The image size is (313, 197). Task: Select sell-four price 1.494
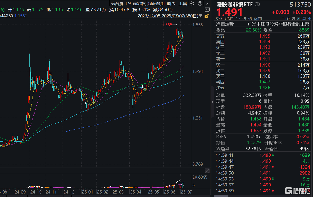[264, 42]
